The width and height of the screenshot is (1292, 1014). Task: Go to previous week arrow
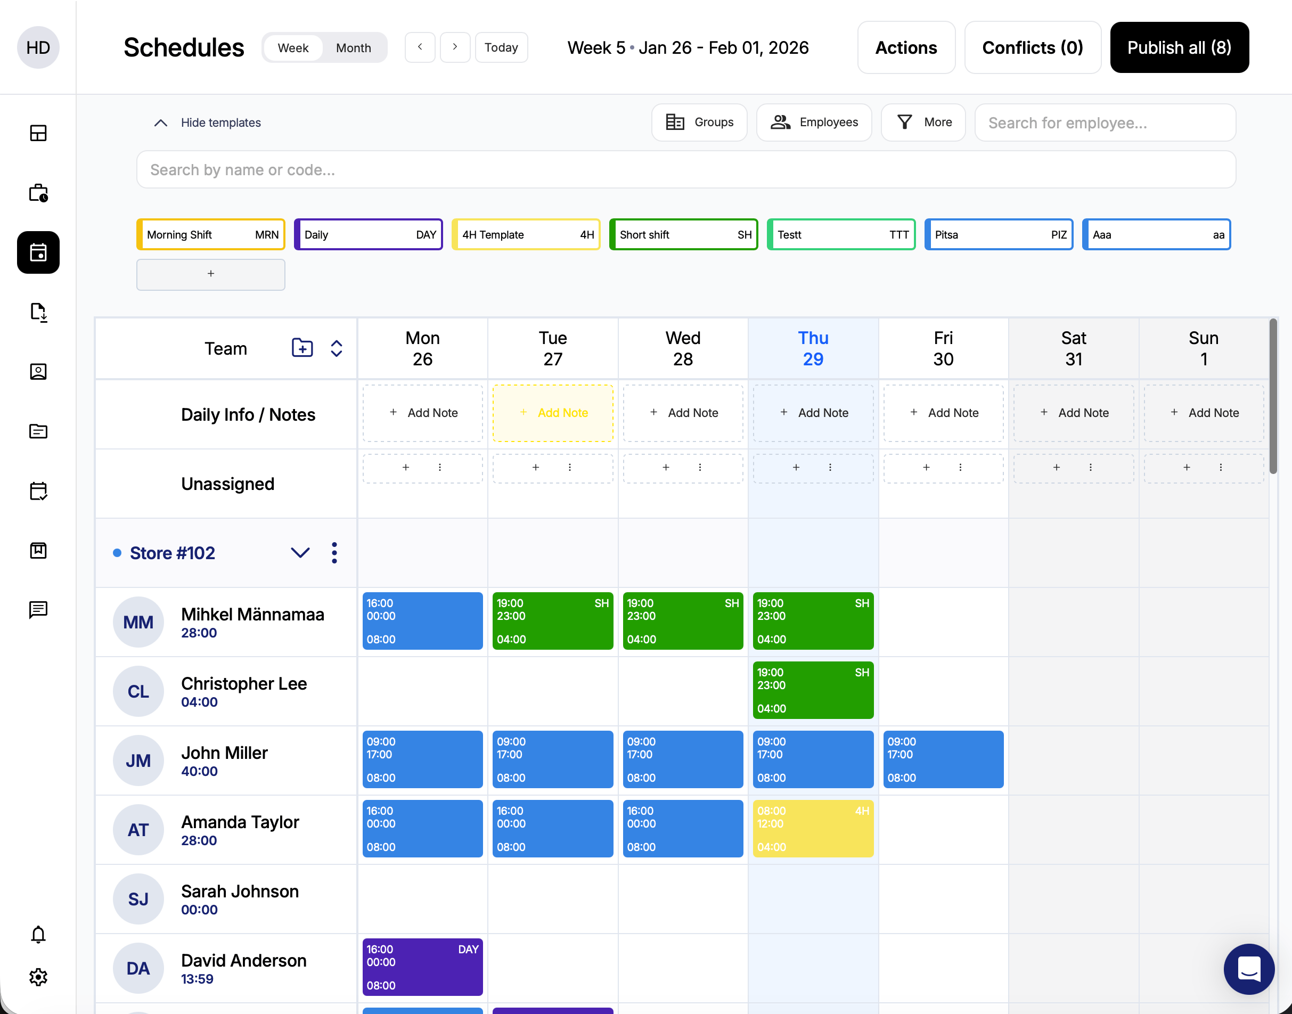(420, 47)
